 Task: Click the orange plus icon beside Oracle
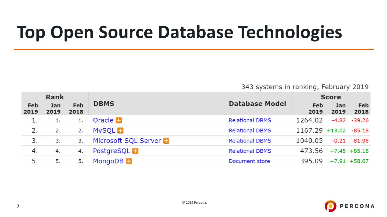pos(119,121)
